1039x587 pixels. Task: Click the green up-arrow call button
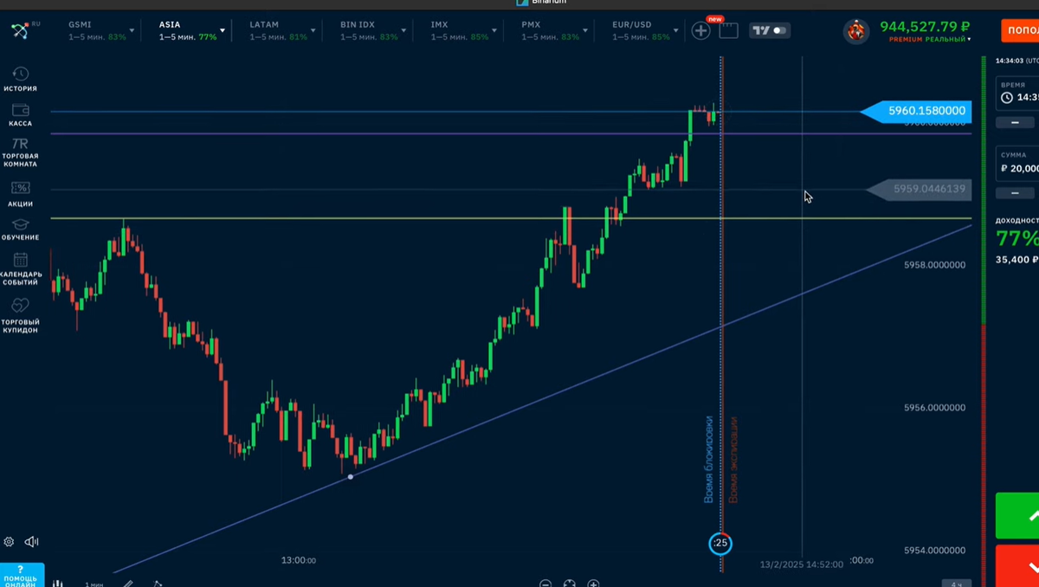(1018, 516)
